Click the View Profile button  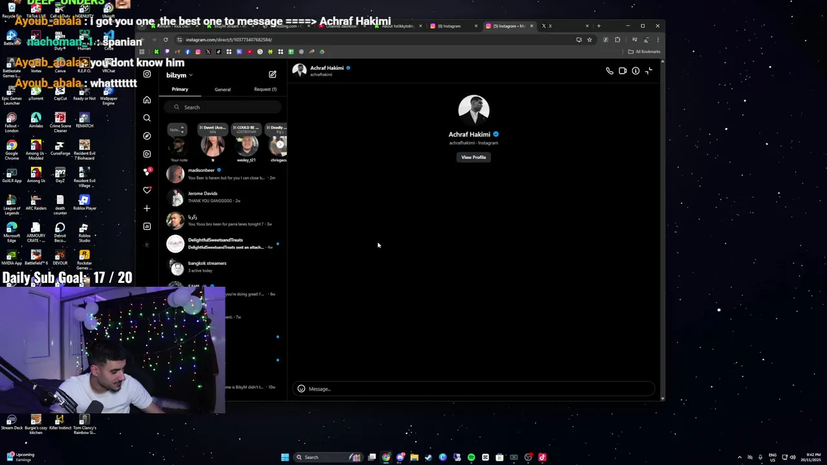(x=474, y=157)
